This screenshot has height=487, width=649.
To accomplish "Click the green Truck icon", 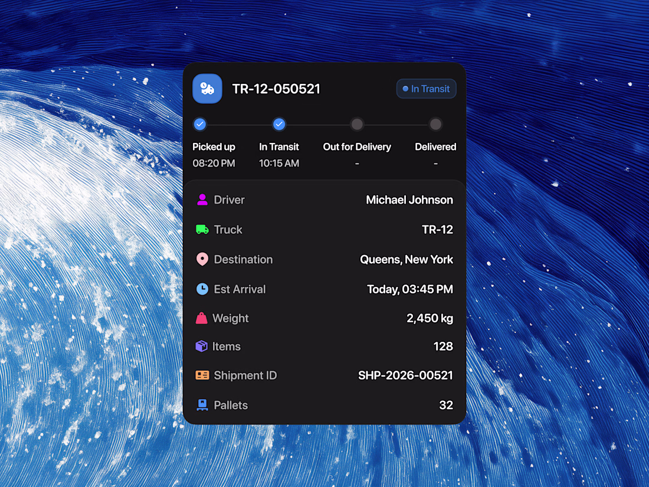I will 202,230.
